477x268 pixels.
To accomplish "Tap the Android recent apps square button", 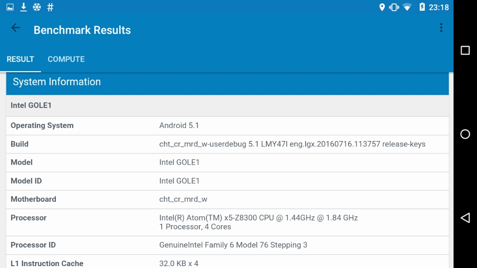I will click(465, 50).
